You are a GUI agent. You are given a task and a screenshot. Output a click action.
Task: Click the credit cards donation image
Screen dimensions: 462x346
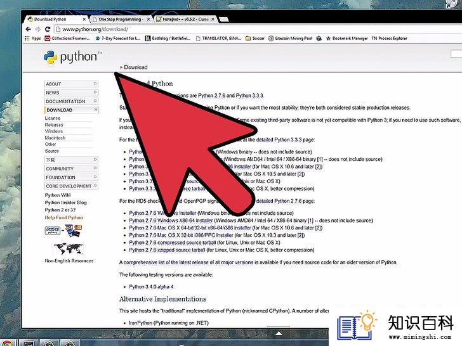(x=74, y=231)
